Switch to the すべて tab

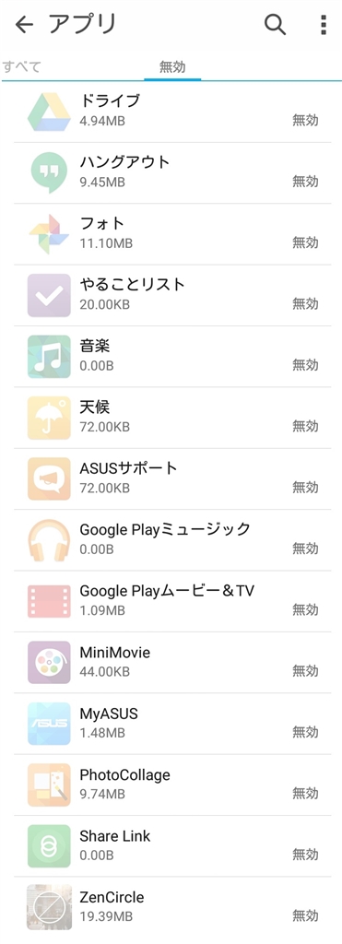22,66
